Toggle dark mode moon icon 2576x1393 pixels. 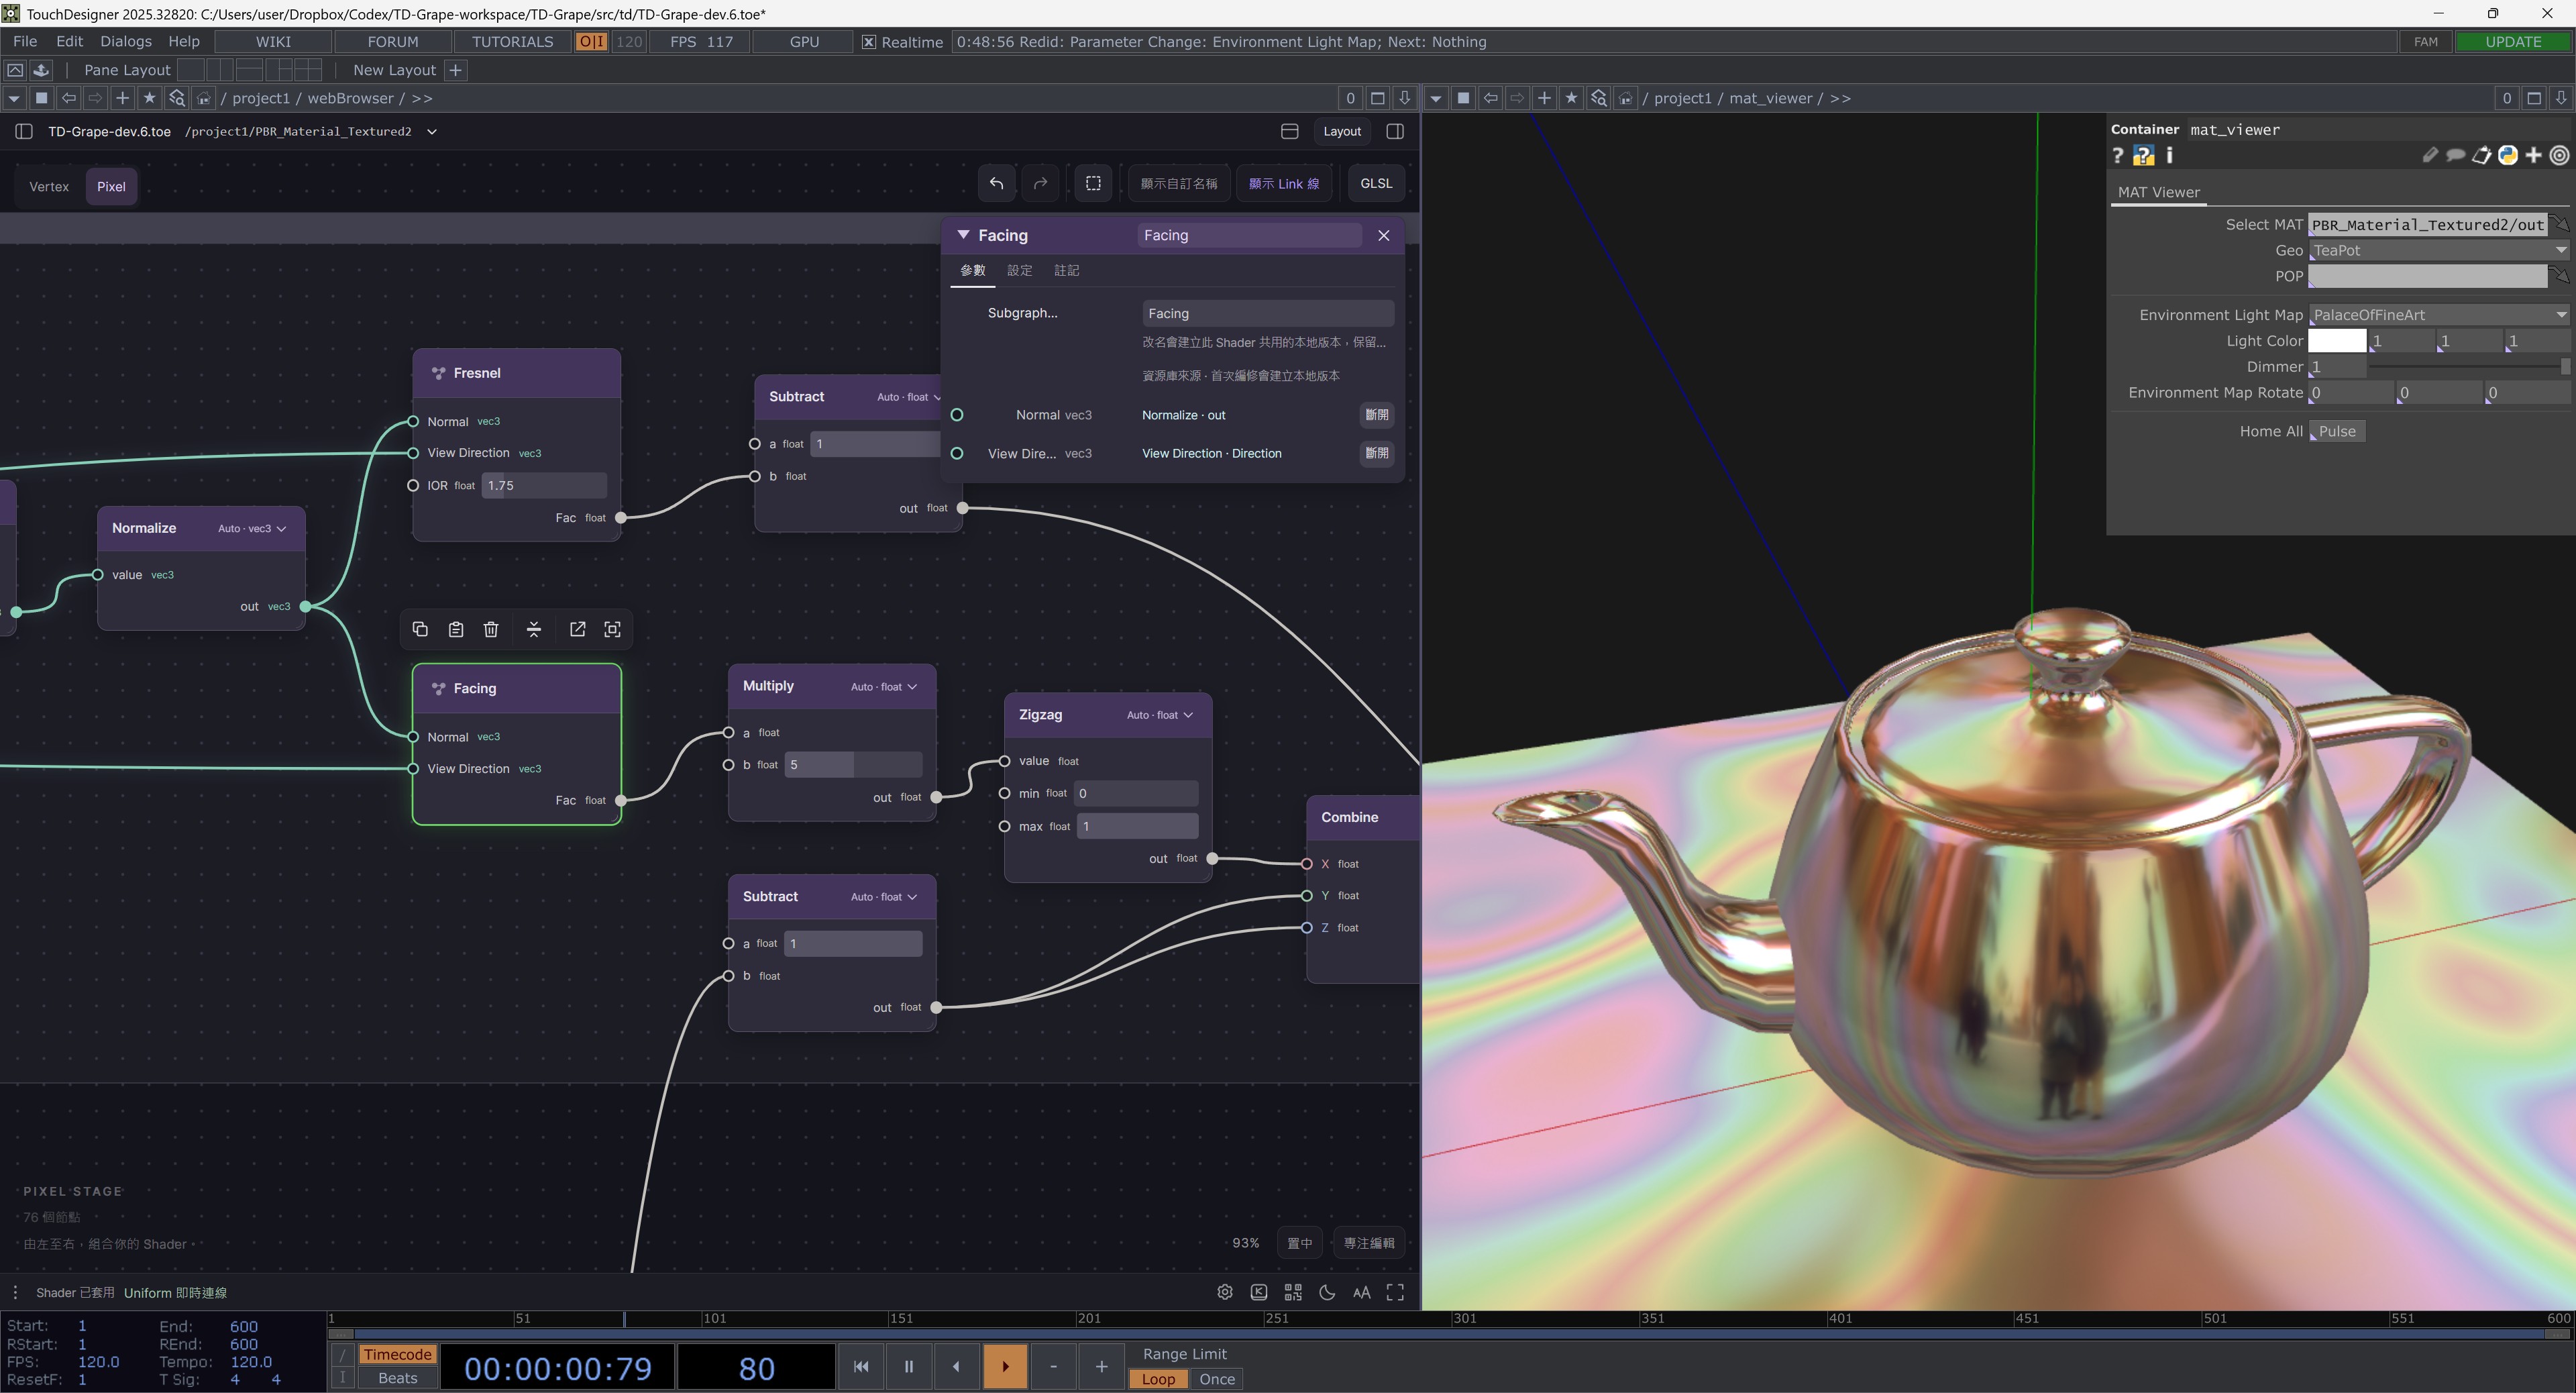(1327, 1292)
